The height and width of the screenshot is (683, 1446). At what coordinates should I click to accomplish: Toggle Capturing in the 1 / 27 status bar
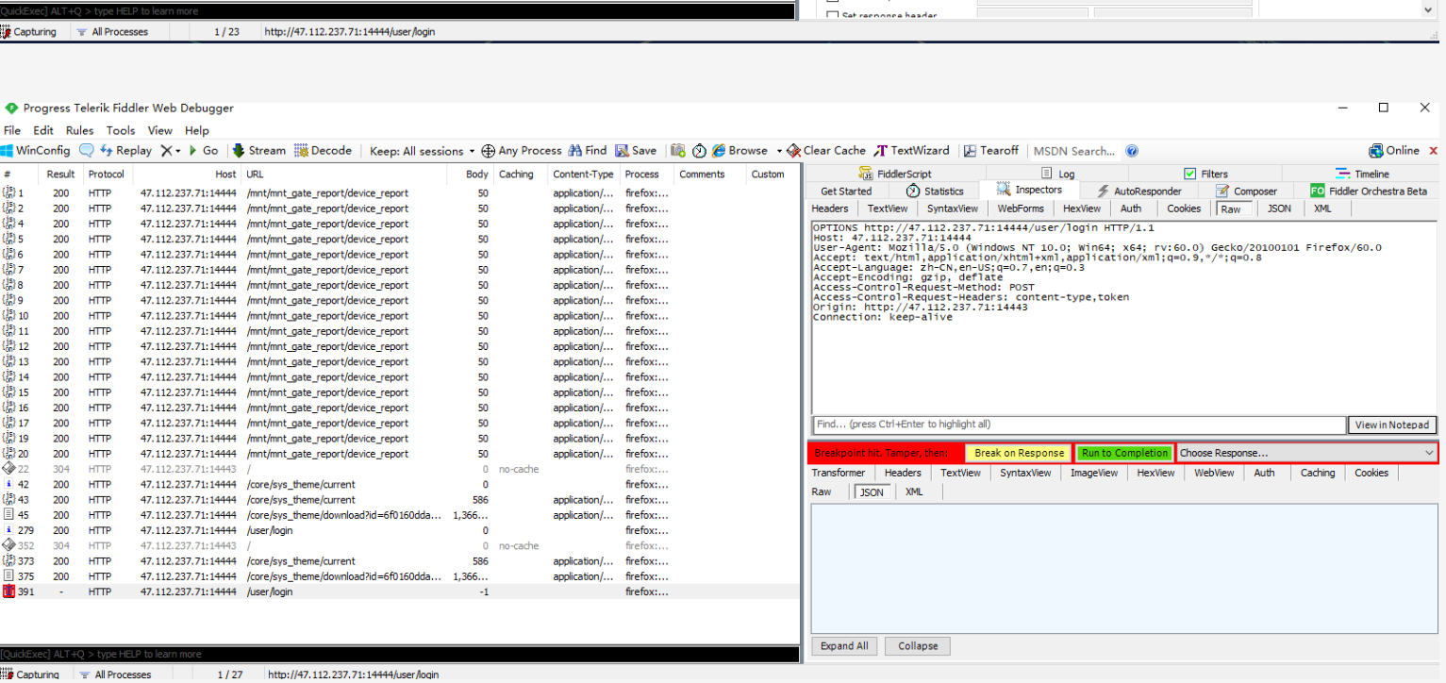point(30,675)
